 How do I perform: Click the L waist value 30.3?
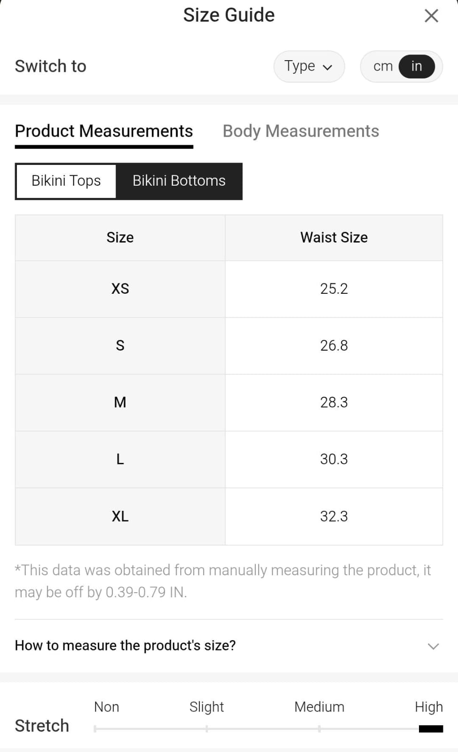tap(334, 459)
